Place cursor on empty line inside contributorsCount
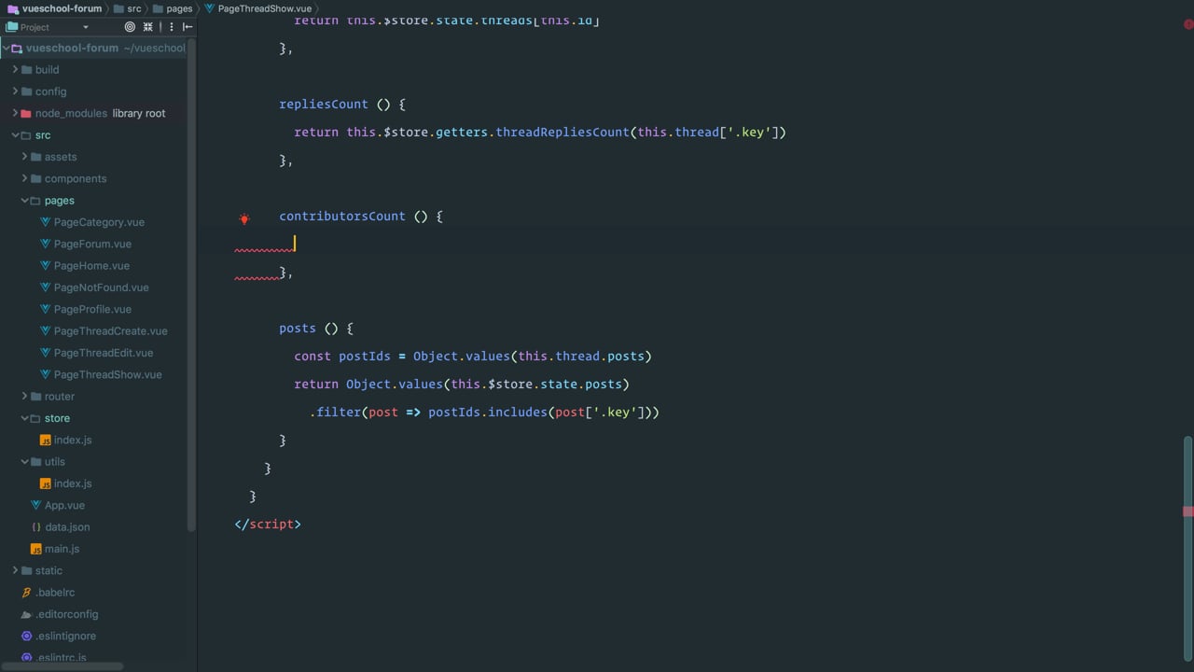Viewport: 1194px width, 672px height. point(295,244)
